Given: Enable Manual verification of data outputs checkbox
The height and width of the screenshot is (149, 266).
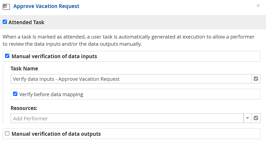Looking at the screenshot, I should pyautogui.click(x=7, y=134).
